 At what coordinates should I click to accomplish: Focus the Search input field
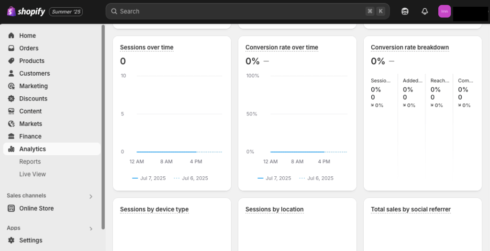coord(247,11)
